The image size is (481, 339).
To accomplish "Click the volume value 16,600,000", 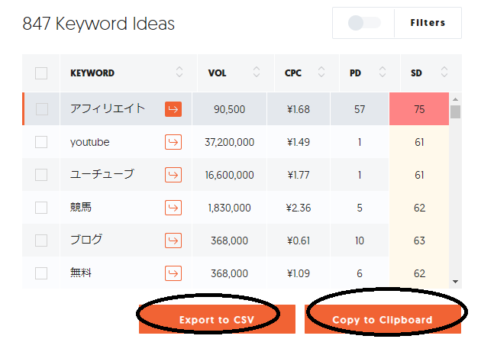I will [230, 175].
